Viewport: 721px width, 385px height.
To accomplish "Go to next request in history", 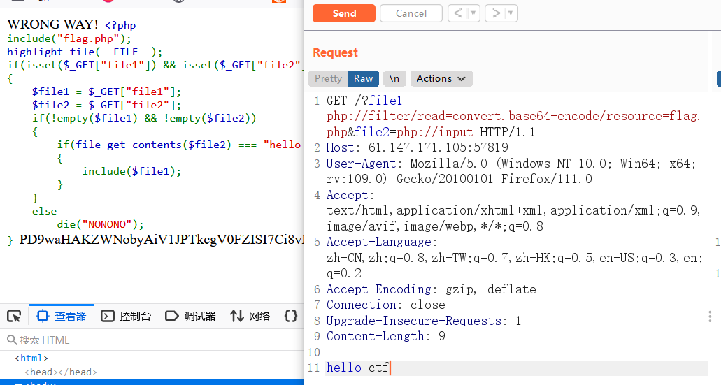I will click(496, 13).
